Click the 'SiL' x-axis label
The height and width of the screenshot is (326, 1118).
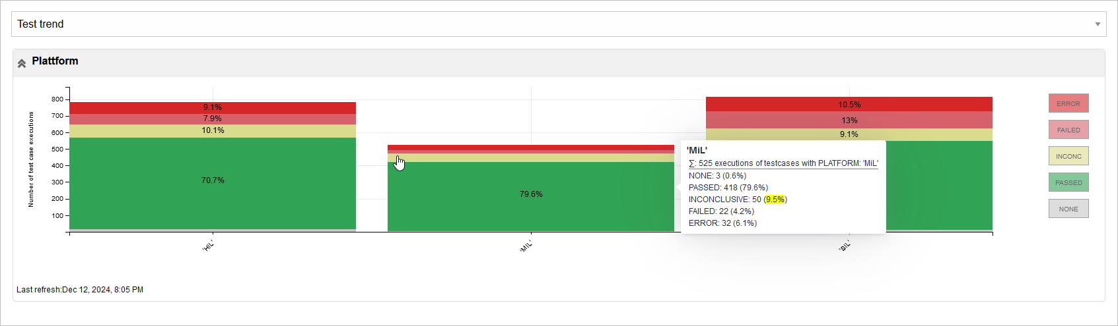tap(845, 246)
